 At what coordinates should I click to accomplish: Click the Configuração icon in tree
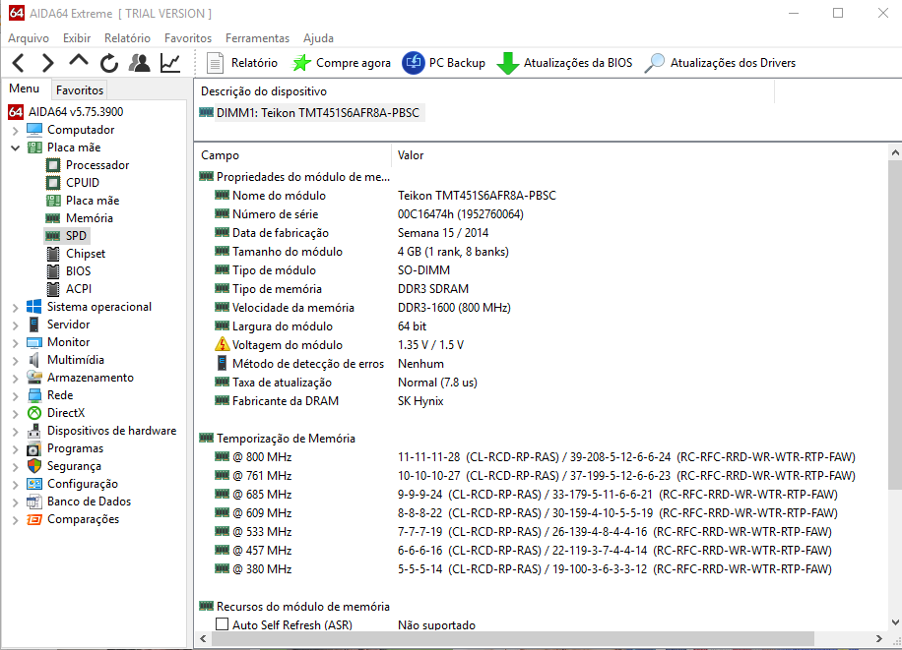click(x=34, y=484)
